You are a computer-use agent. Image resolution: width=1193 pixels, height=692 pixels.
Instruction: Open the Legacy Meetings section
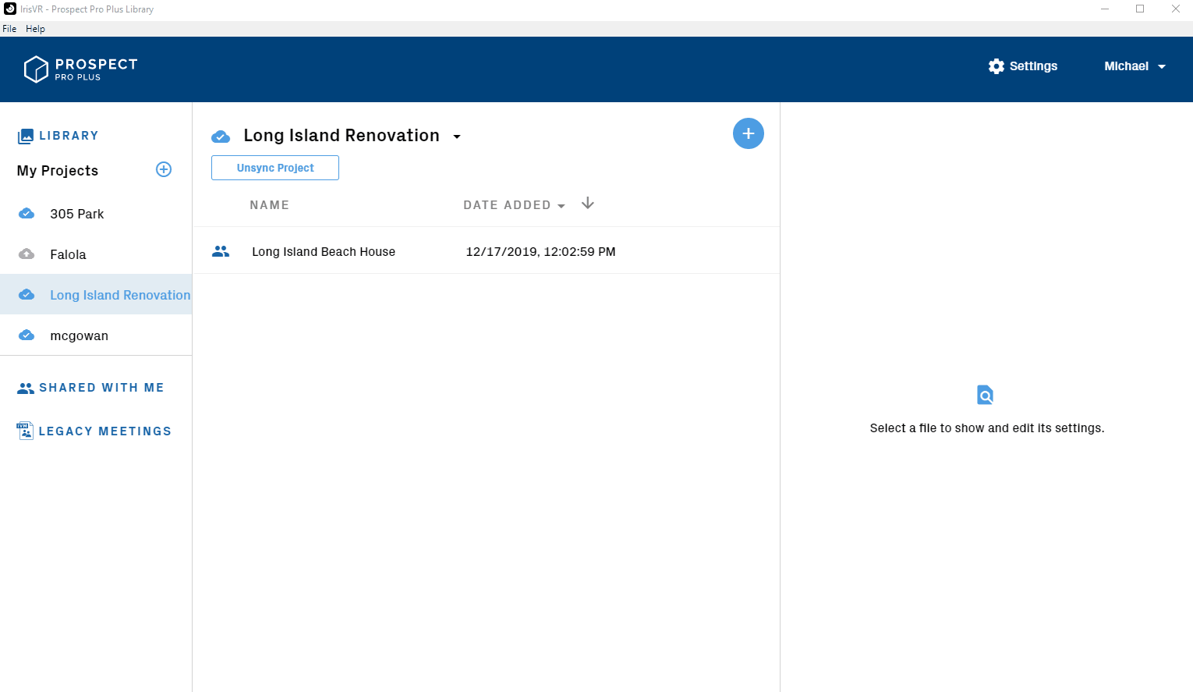104,431
